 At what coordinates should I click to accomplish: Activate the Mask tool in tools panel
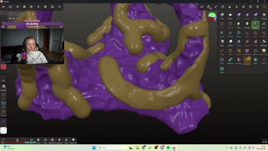[x=222, y=25]
